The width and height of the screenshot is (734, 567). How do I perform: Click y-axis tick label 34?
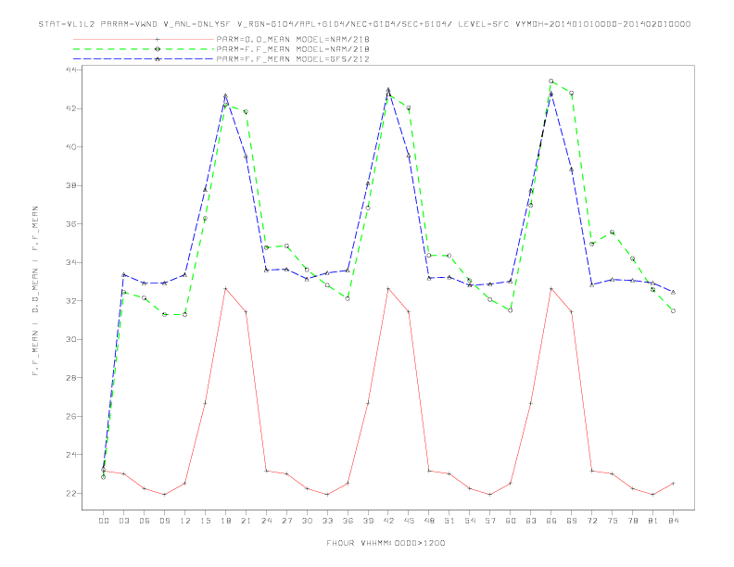click(71, 262)
